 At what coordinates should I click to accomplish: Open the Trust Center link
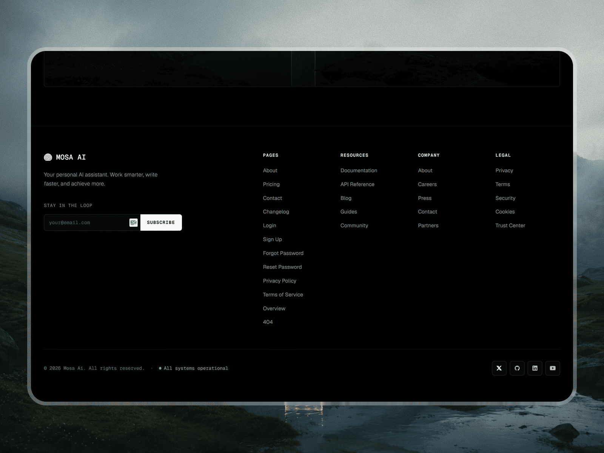(x=510, y=226)
